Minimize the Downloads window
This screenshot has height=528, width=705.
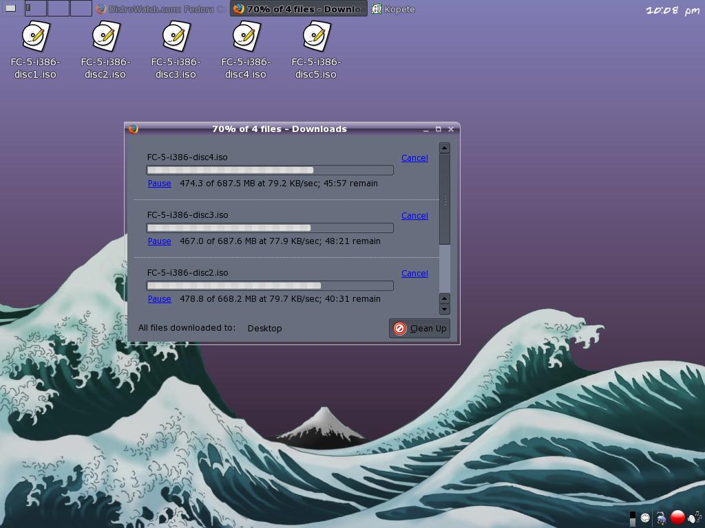tap(425, 129)
